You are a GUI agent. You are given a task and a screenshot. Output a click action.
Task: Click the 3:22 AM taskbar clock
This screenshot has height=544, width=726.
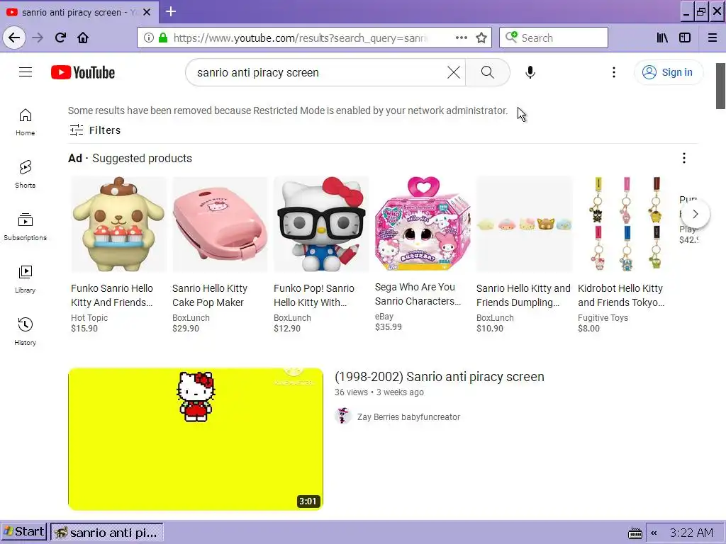pyautogui.click(x=691, y=533)
